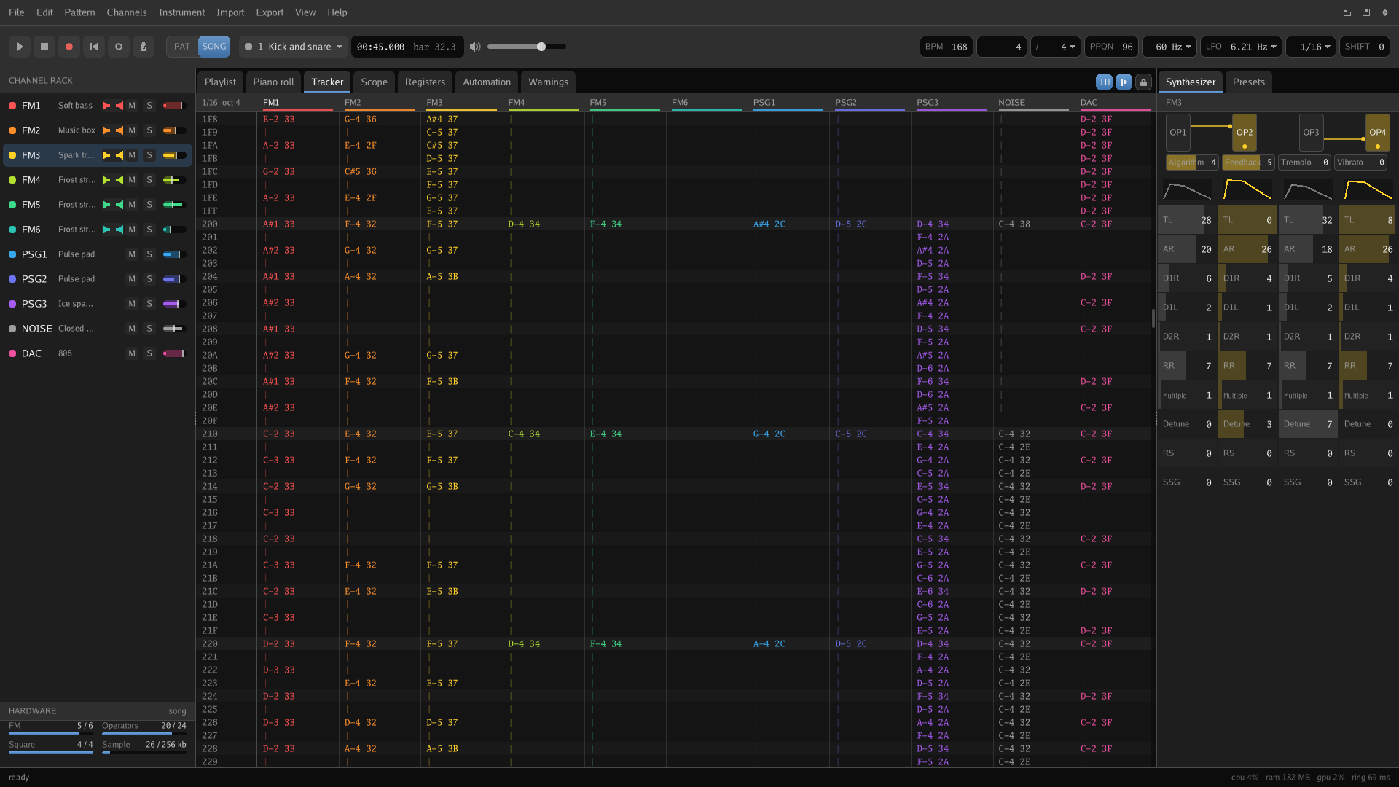Image resolution: width=1399 pixels, height=787 pixels.
Task: Switch to the Playlist tab
Action: [x=220, y=82]
